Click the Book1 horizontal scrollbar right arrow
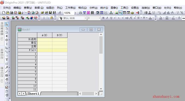The width and height of the screenshot is (185, 101). coord(96,94)
